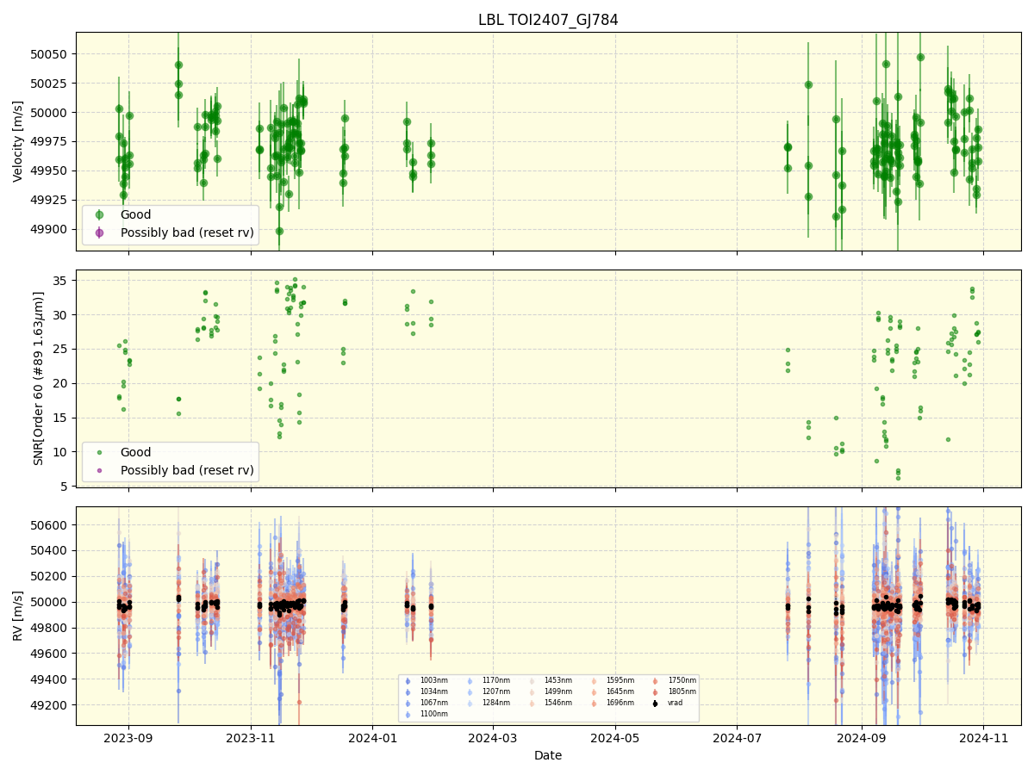This screenshot has height=775, width=1034.
Task: Click the green Good marker in Velocity legend
Action: (98, 213)
